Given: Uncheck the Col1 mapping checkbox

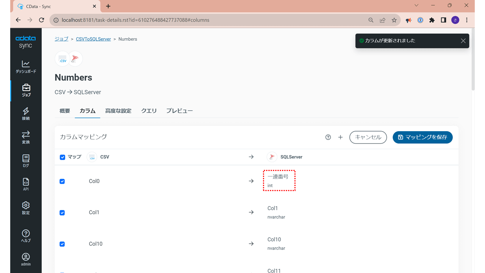Looking at the screenshot, I should pyautogui.click(x=62, y=213).
